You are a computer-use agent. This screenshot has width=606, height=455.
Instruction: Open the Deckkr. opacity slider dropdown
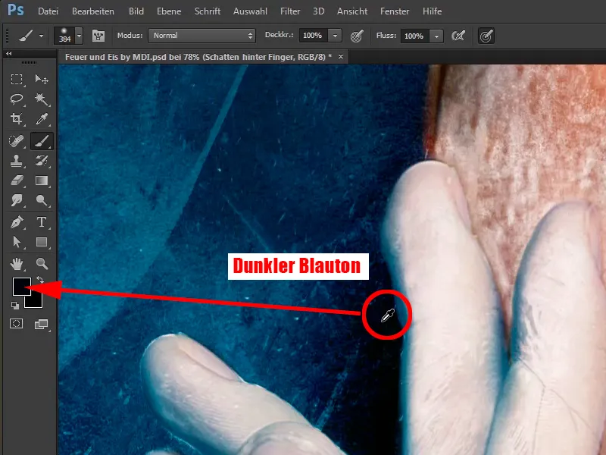click(x=335, y=36)
